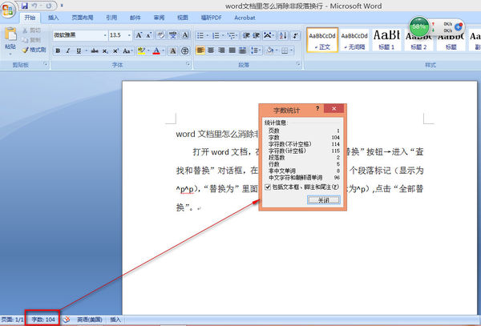Click the help question mark in 字数统计

tap(317, 108)
